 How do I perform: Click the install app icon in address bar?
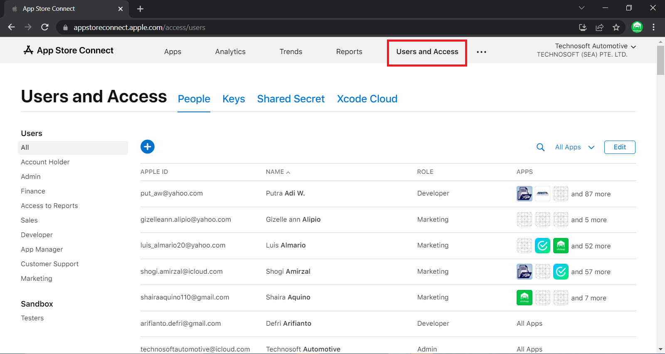[583, 27]
